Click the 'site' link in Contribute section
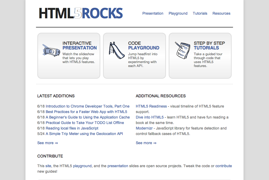This screenshot has width=269, height=180. coord(48,166)
